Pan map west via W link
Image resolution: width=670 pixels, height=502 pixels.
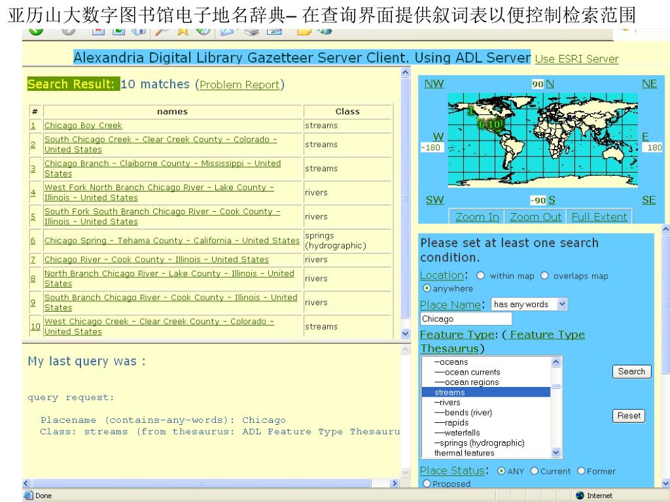click(x=438, y=137)
